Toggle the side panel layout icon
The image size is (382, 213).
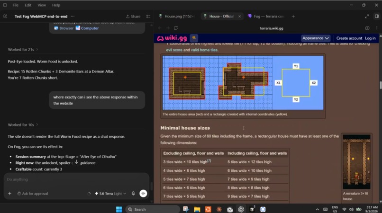point(377,16)
